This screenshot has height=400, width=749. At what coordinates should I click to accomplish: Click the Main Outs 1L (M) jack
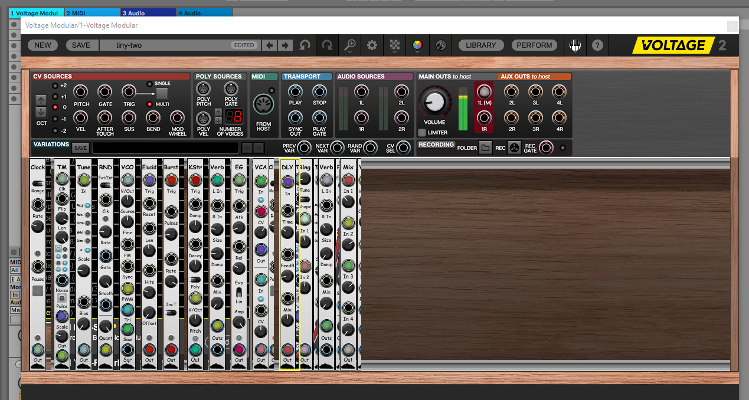(x=484, y=91)
